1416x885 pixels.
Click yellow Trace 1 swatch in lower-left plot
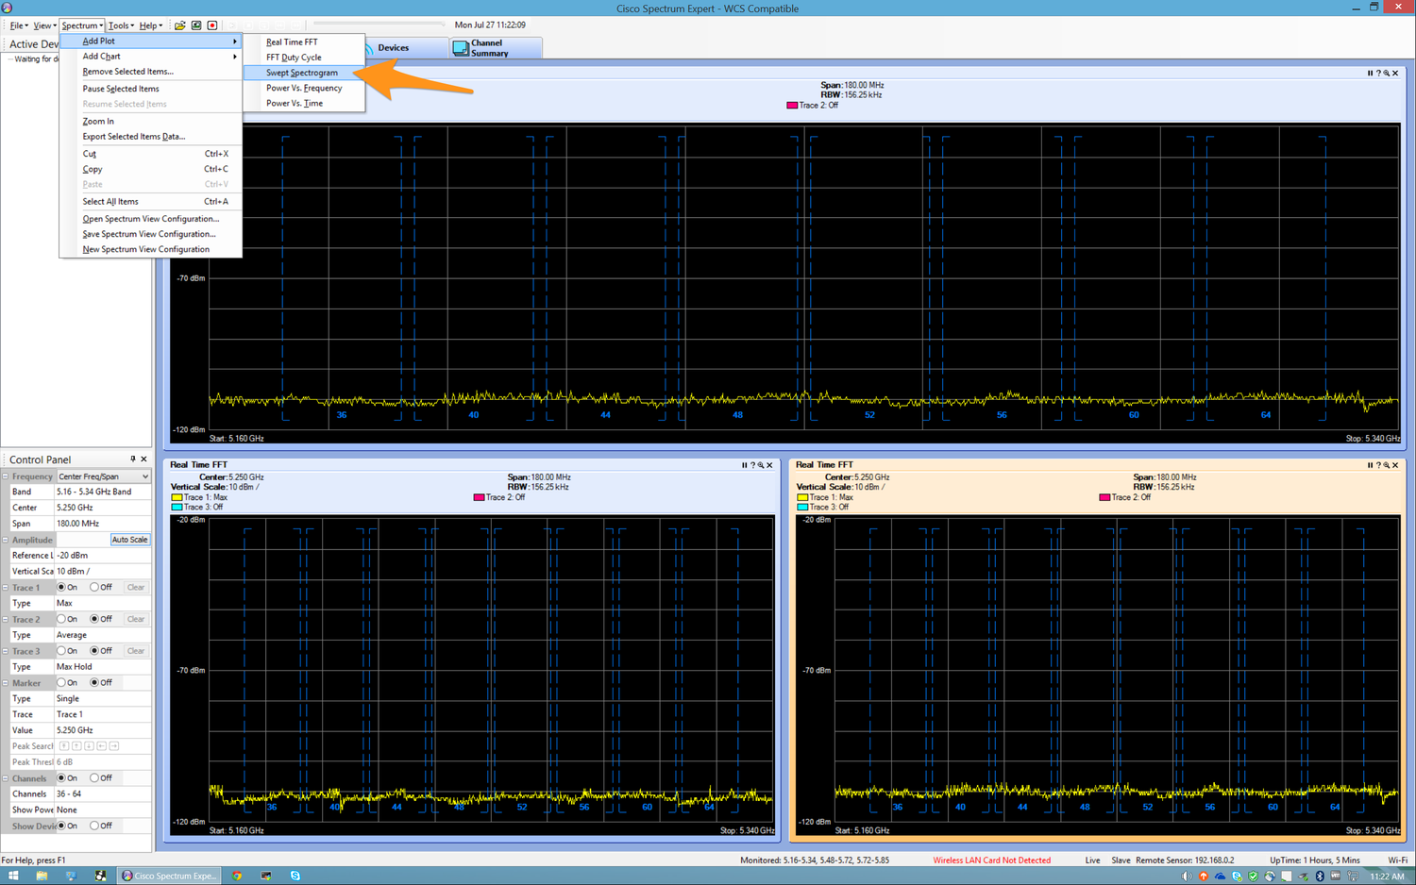coord(177,497)
